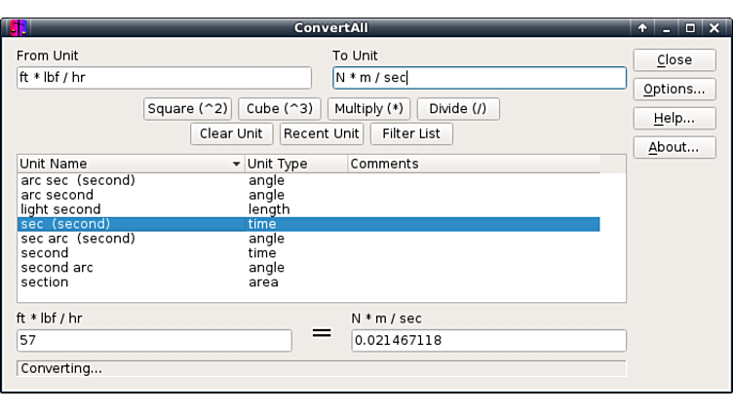The height and width of the screenshot is (412, 733).
Task: Click the value field containing 57
Action: [x=154, y=340]
